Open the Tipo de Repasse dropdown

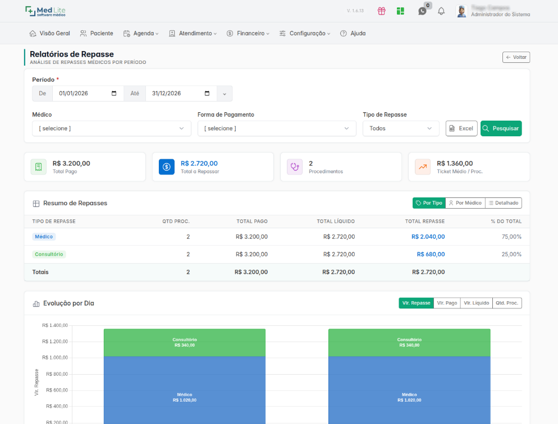tap(401, 128)
